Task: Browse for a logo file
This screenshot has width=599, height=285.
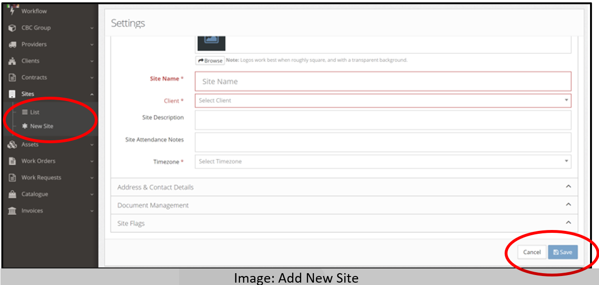Action: pos(210,61)
